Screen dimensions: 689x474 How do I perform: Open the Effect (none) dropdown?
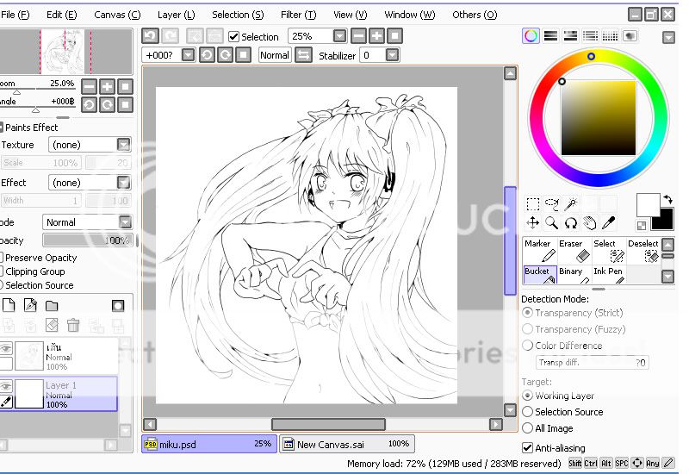click(x=123, y=182)
